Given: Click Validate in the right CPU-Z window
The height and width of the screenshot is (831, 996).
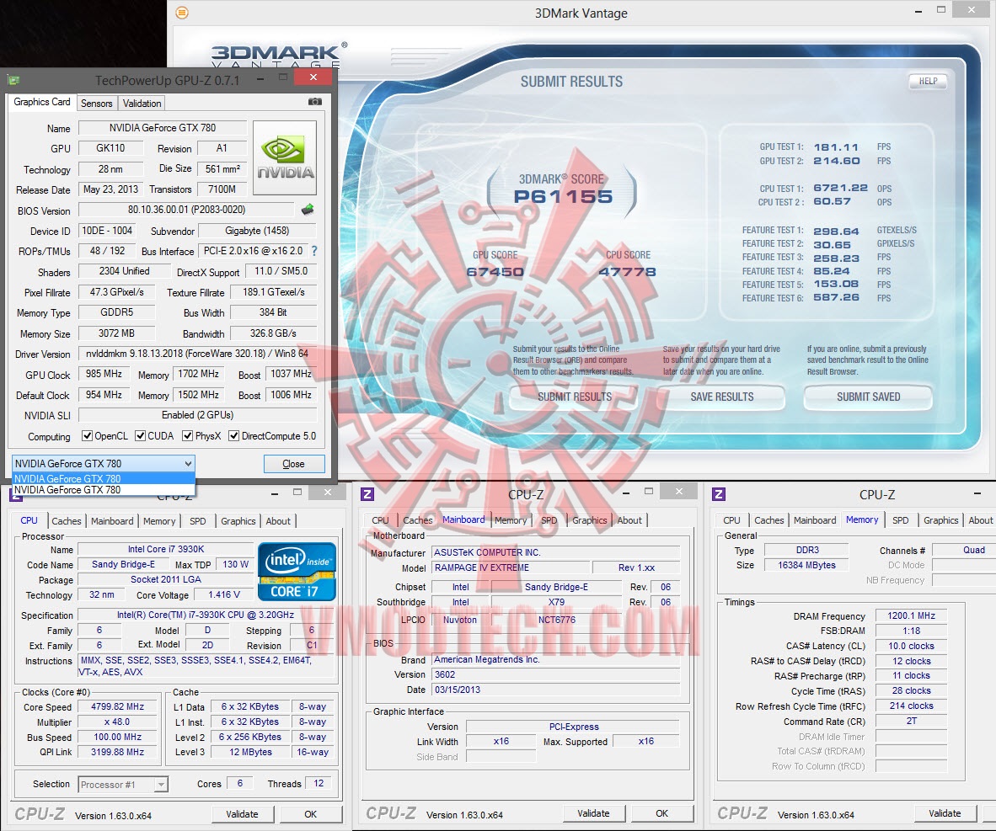Looking at the screenshot, I should [x=945, y=813].
